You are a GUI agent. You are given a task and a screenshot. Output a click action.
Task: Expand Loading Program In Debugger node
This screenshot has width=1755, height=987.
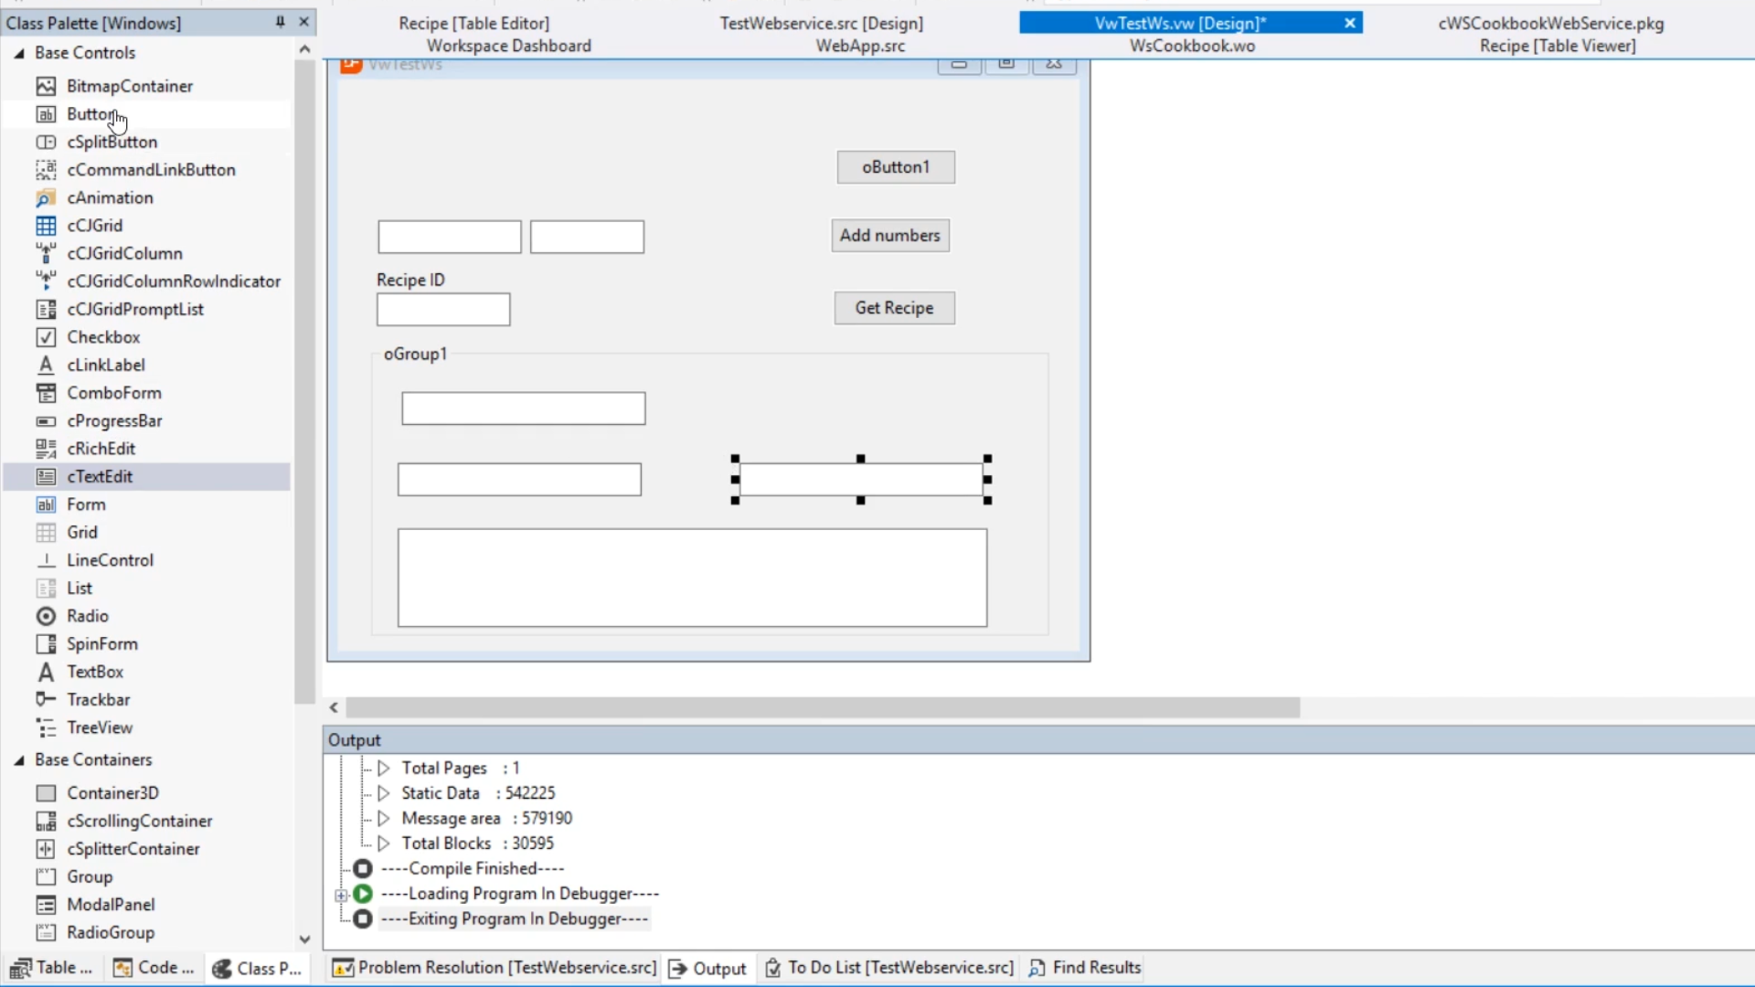click(x=341, y=895)
